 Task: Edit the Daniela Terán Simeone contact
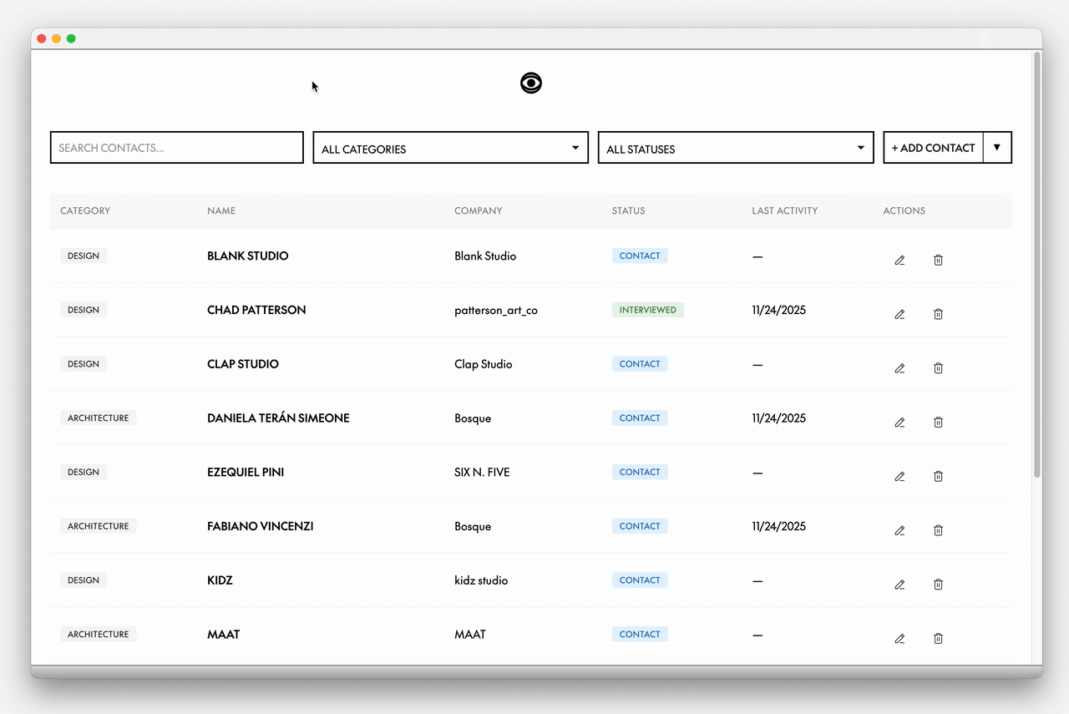(899, 423)
